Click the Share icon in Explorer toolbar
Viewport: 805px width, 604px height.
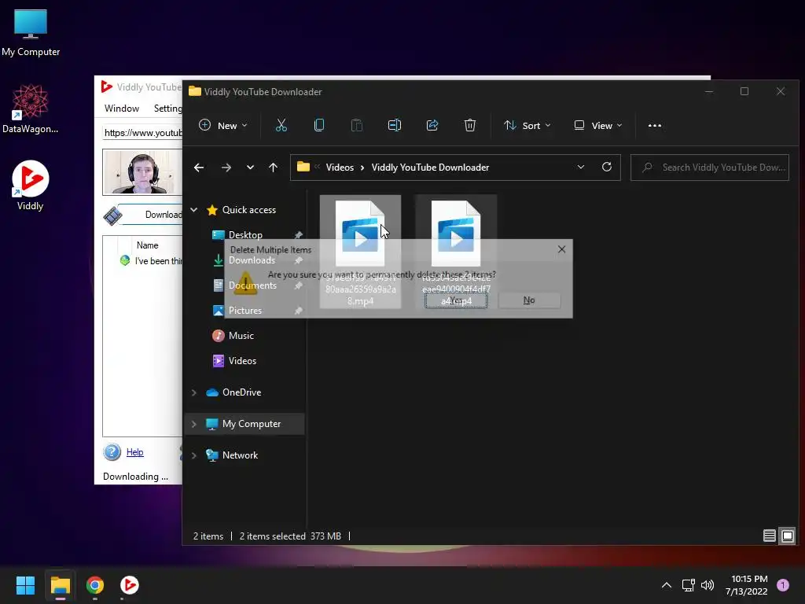[x=432, y=125]
